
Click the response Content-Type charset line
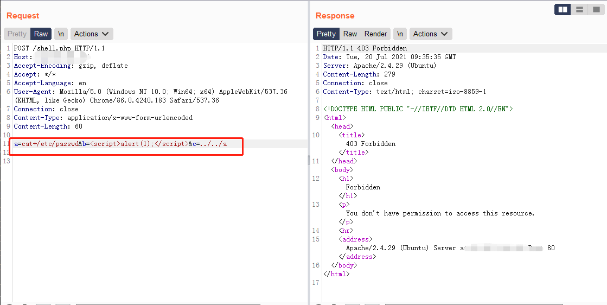click(x=405, y=92)
